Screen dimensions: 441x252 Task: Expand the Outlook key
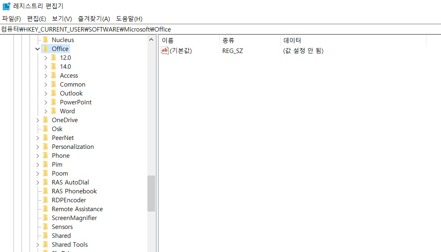tap(46, 93)
